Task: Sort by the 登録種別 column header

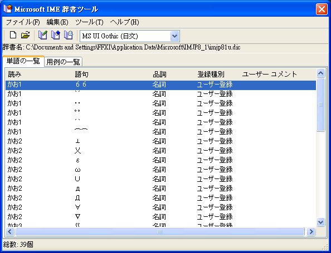Action: (218, 74)
